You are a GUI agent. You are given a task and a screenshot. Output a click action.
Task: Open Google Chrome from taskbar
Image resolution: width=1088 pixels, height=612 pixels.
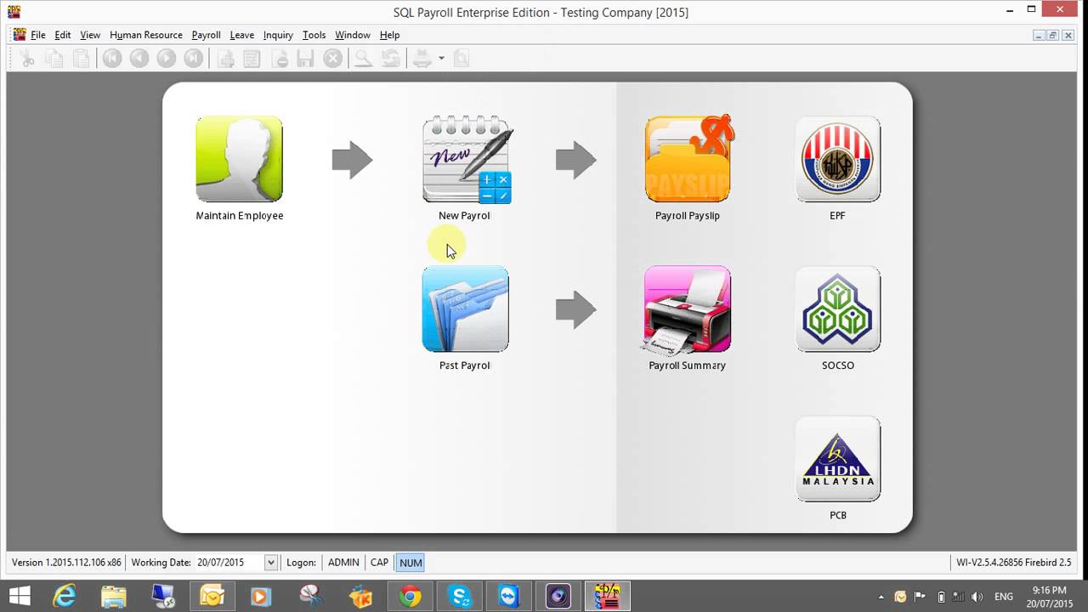[x=411, y=596]
